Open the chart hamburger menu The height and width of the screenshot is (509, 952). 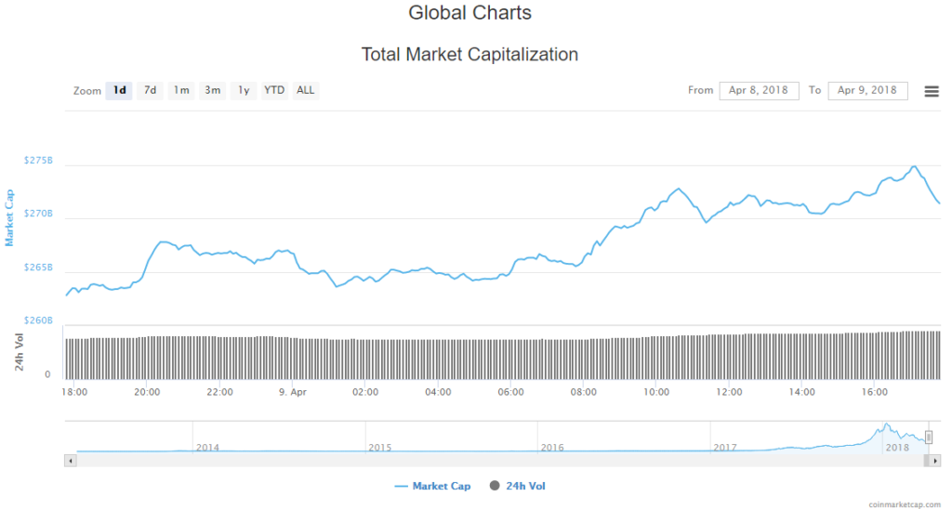pyautogui.click(x=931, y=91)
